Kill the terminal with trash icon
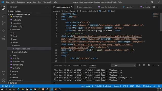Screen dimensions: 162x91 click(x=149, y=65)
